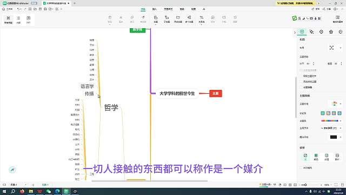
Task: Choose the Texture background option
Action: [327, 157]
